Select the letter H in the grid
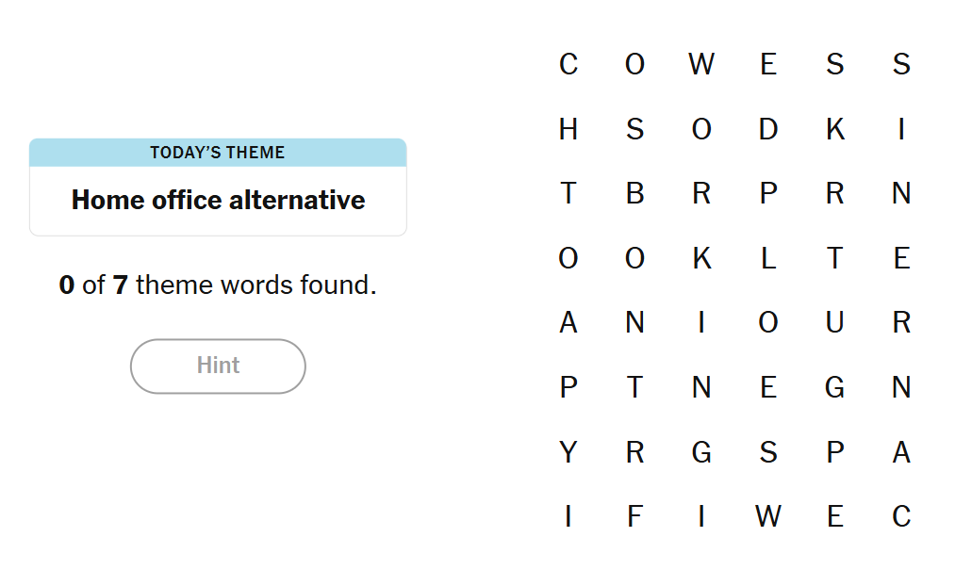The width and height of the screenshot is (972, 586). [x=568, y=129]
